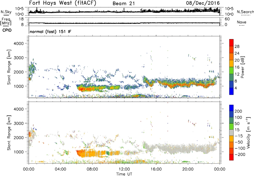Click the blue bottom of power color bar
The width and height of the screenshot is (254, 176).
tap(231, 91)
